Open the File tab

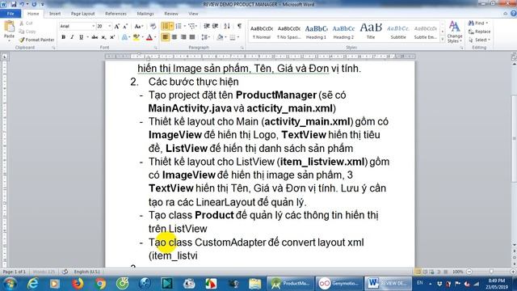11,14
